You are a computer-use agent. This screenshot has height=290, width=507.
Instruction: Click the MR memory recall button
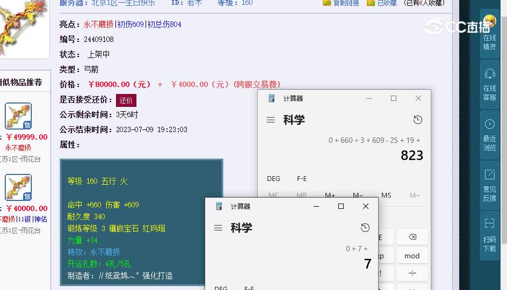pyautogui.click(x=301, y=195)
